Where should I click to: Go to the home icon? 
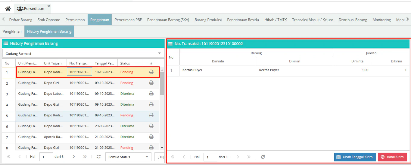pyautogui.click(x=8, y=9)
